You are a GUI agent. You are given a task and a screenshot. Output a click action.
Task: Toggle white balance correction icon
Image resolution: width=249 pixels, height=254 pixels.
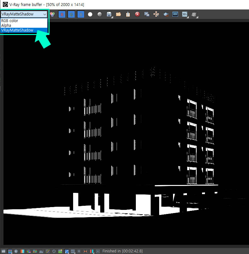[x=22, y=251]
